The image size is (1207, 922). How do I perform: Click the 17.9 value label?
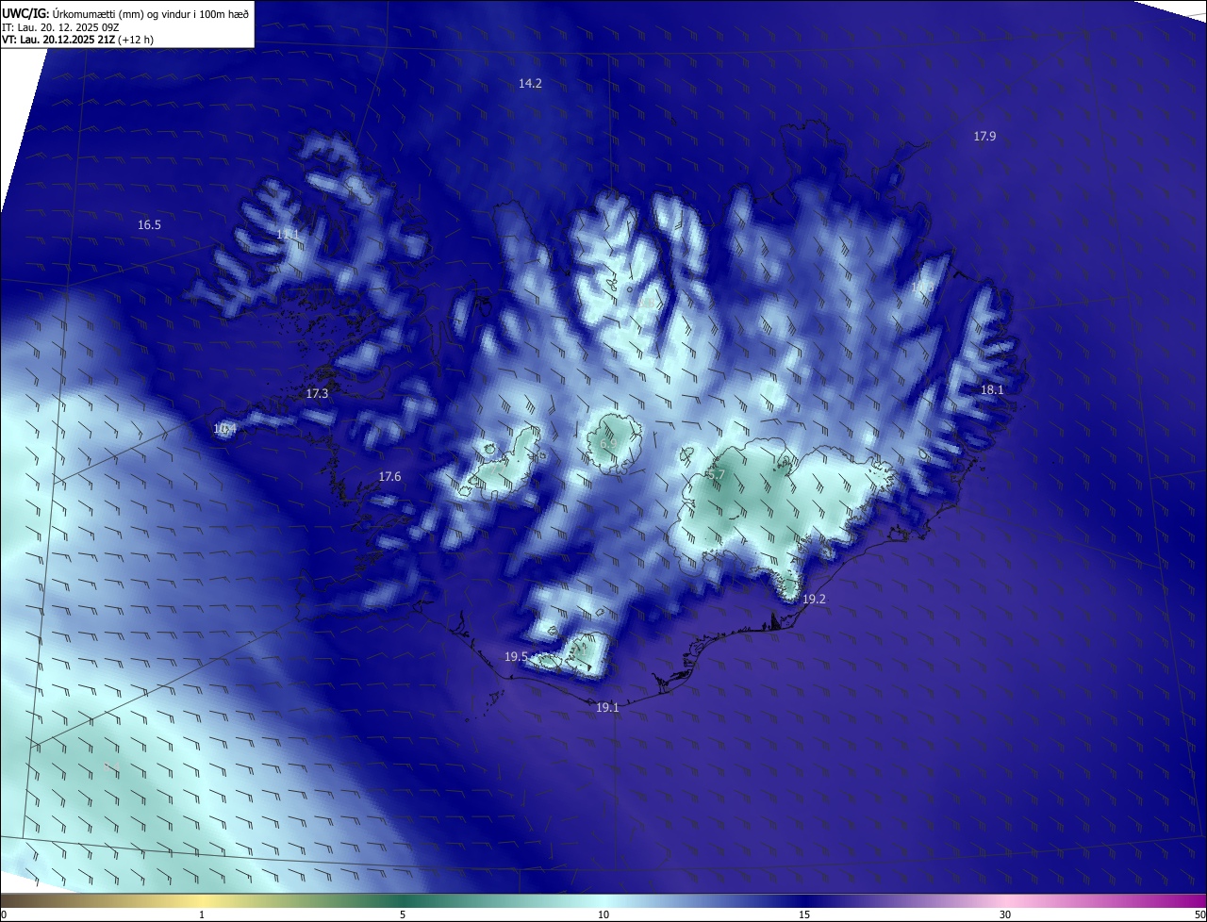(x=984, y=136)
